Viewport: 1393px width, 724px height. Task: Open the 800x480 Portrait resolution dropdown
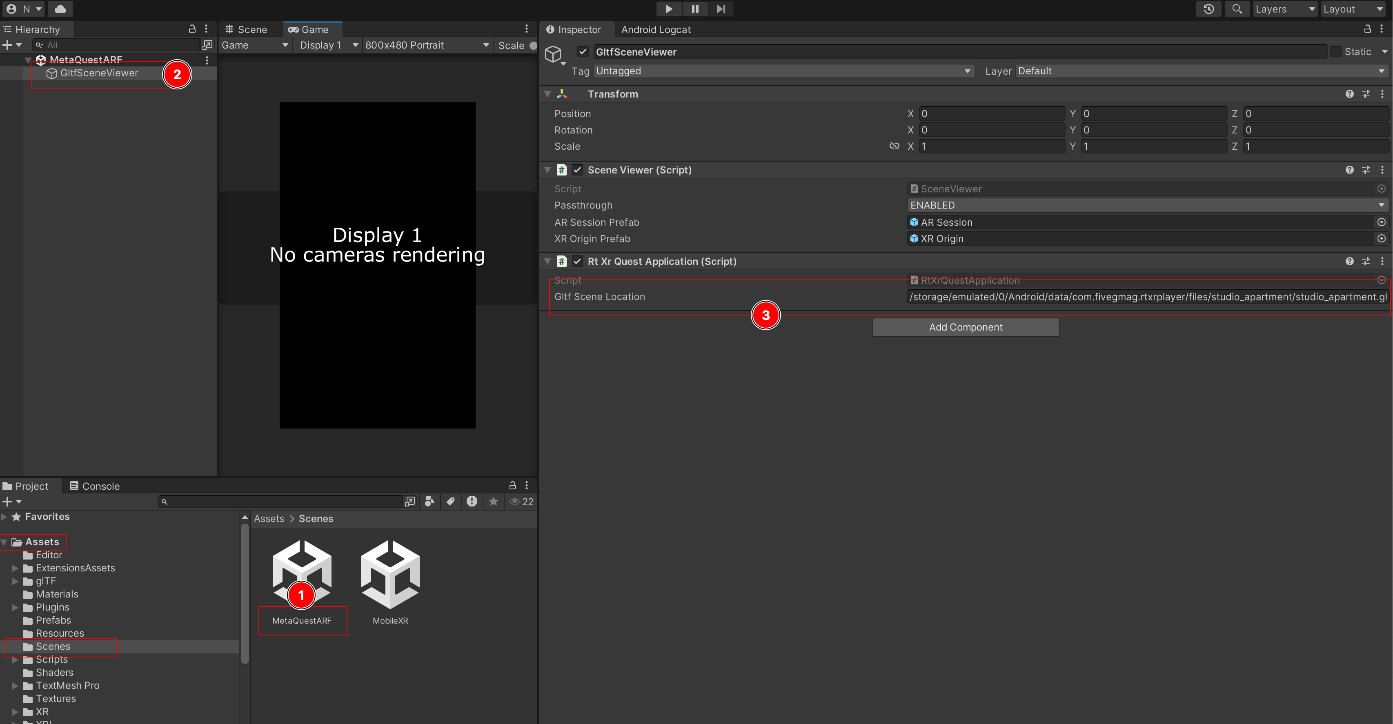427,45
